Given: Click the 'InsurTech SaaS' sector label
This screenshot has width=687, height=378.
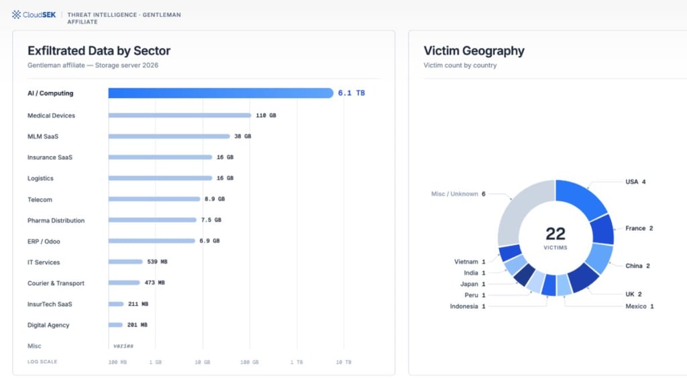Looking at the screenshot, I should [x=50, y=304].
